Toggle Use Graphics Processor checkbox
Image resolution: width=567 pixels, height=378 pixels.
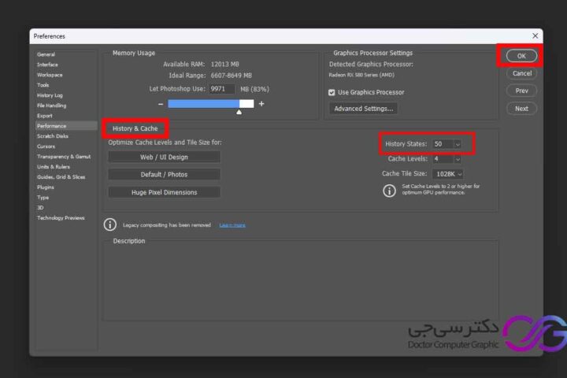[332, 93]
